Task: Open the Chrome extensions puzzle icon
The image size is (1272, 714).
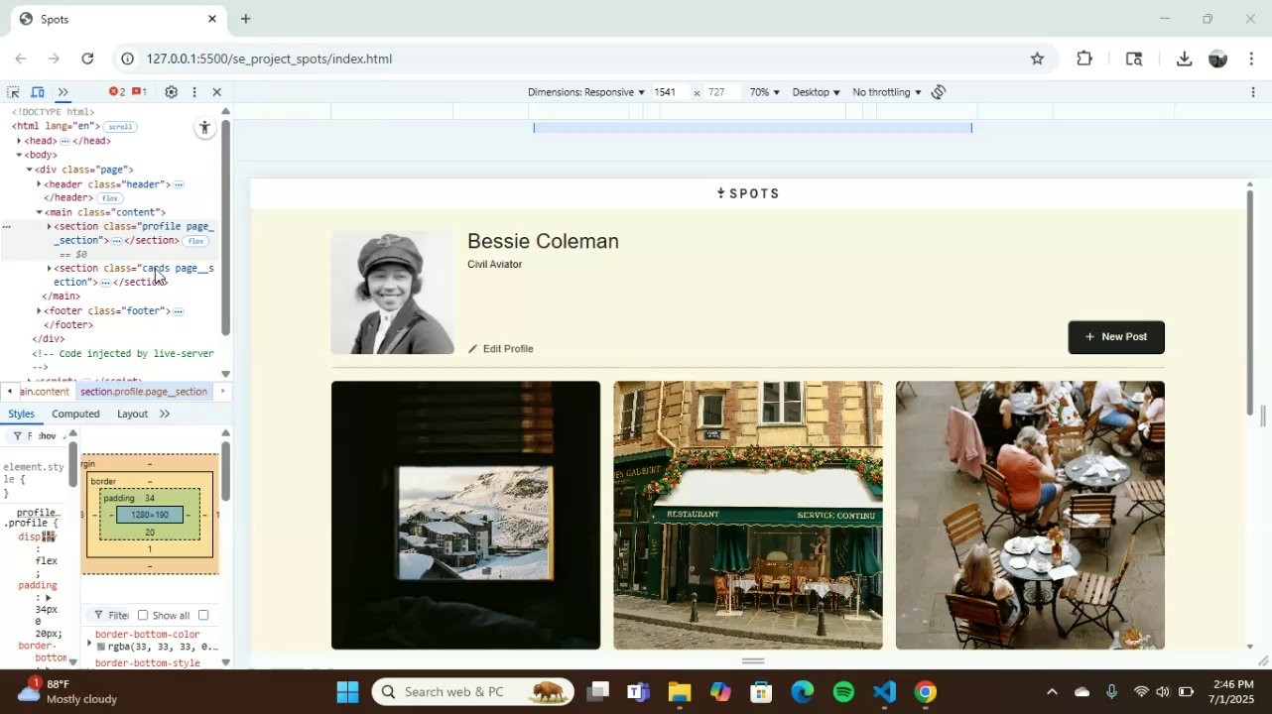Action: point(1084,59)
